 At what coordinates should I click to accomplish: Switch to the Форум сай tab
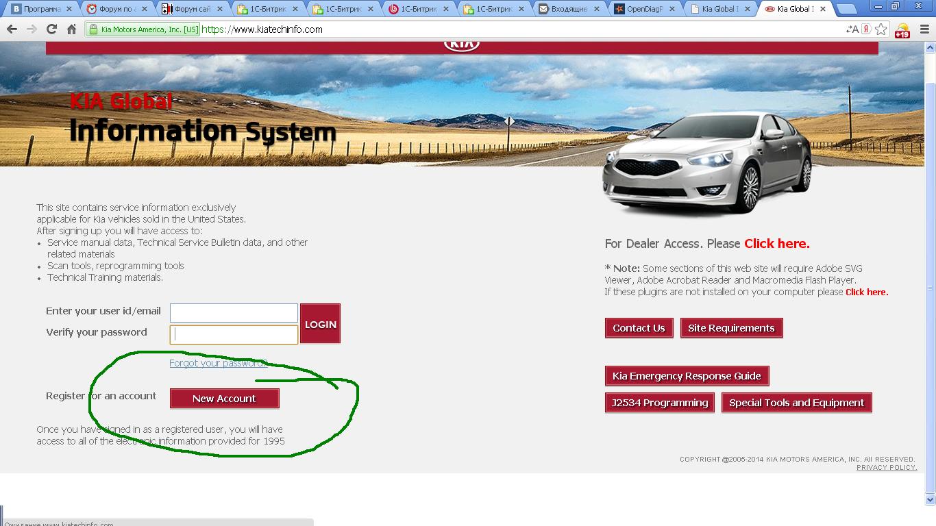tap(192, 10)
